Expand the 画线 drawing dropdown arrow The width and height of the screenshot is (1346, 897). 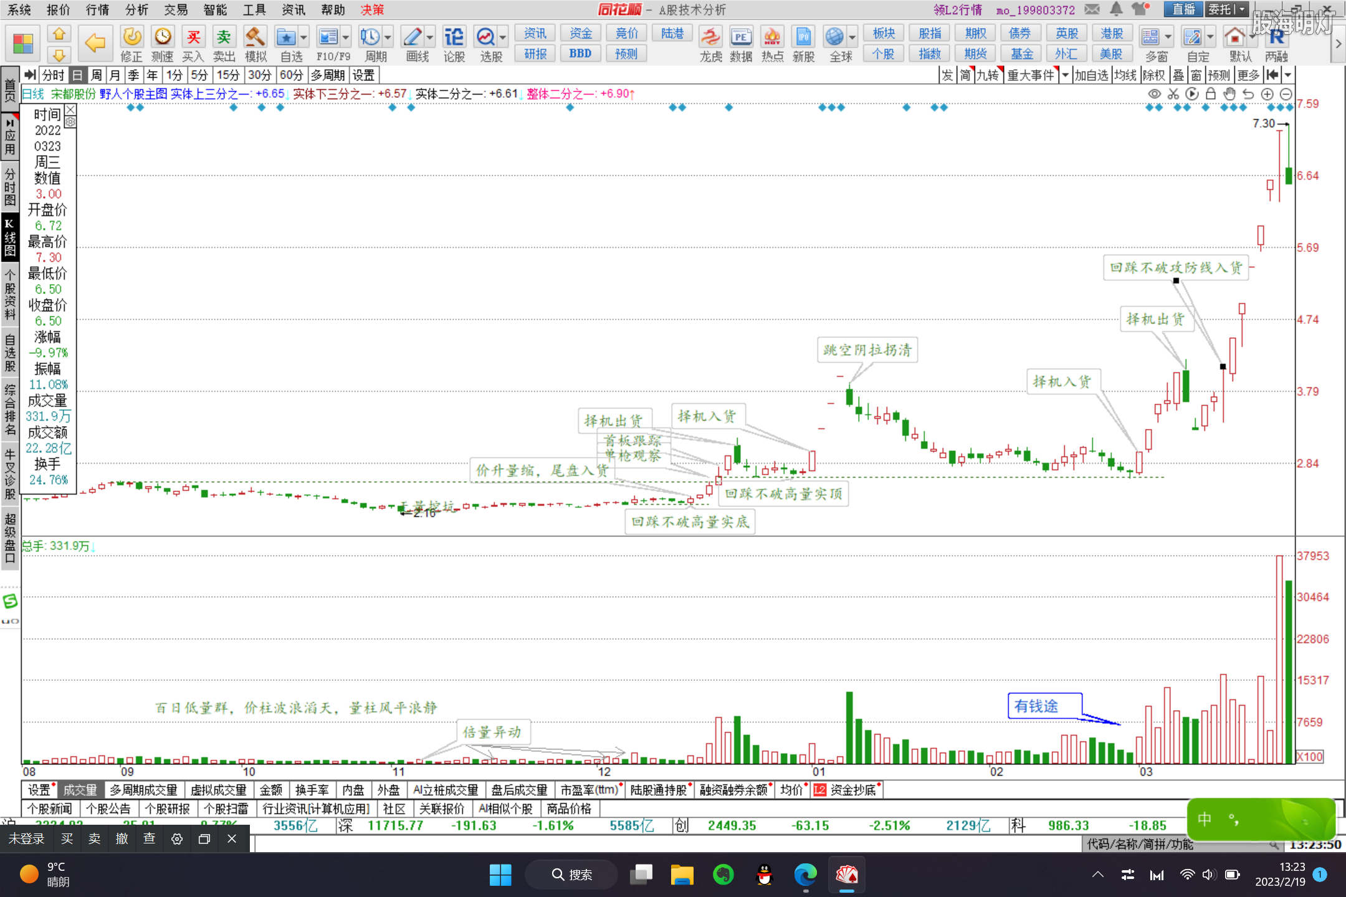pyautogui.click(x=430, y=37)
